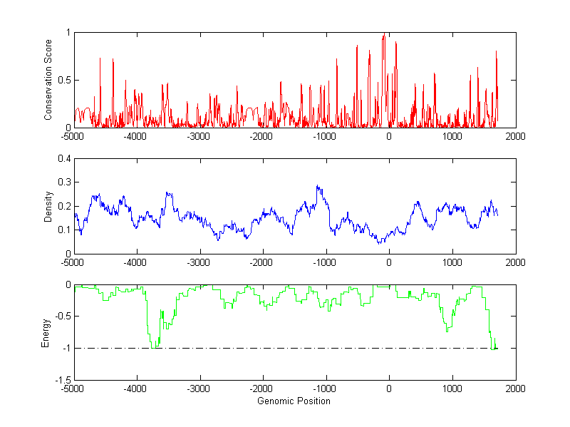Click the red conservation peak near -4600
The image size is (570, 427).
coord(100,59)
